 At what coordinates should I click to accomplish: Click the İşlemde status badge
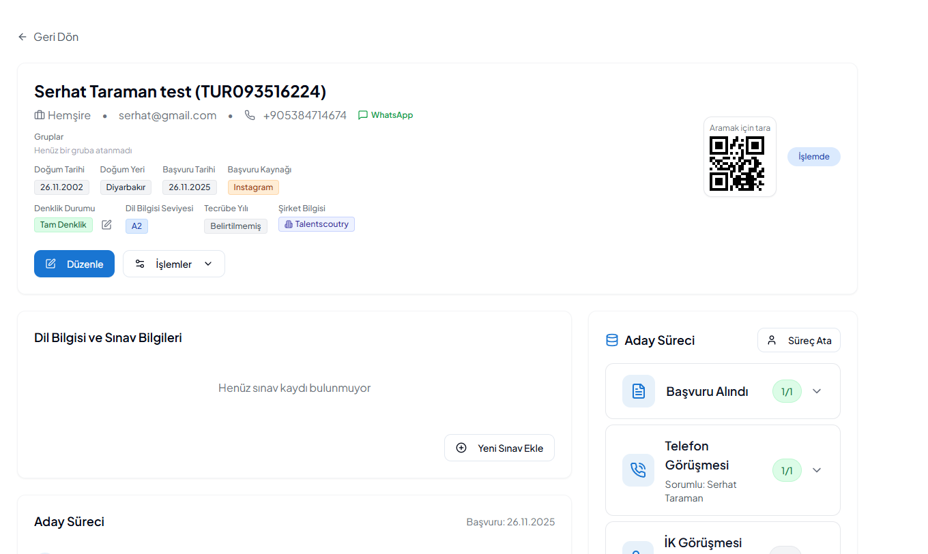click(x=814, y=157)
